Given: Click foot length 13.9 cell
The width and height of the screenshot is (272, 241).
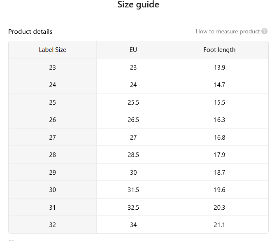Looking at the screenshot, I should click(x=219, y=68).
